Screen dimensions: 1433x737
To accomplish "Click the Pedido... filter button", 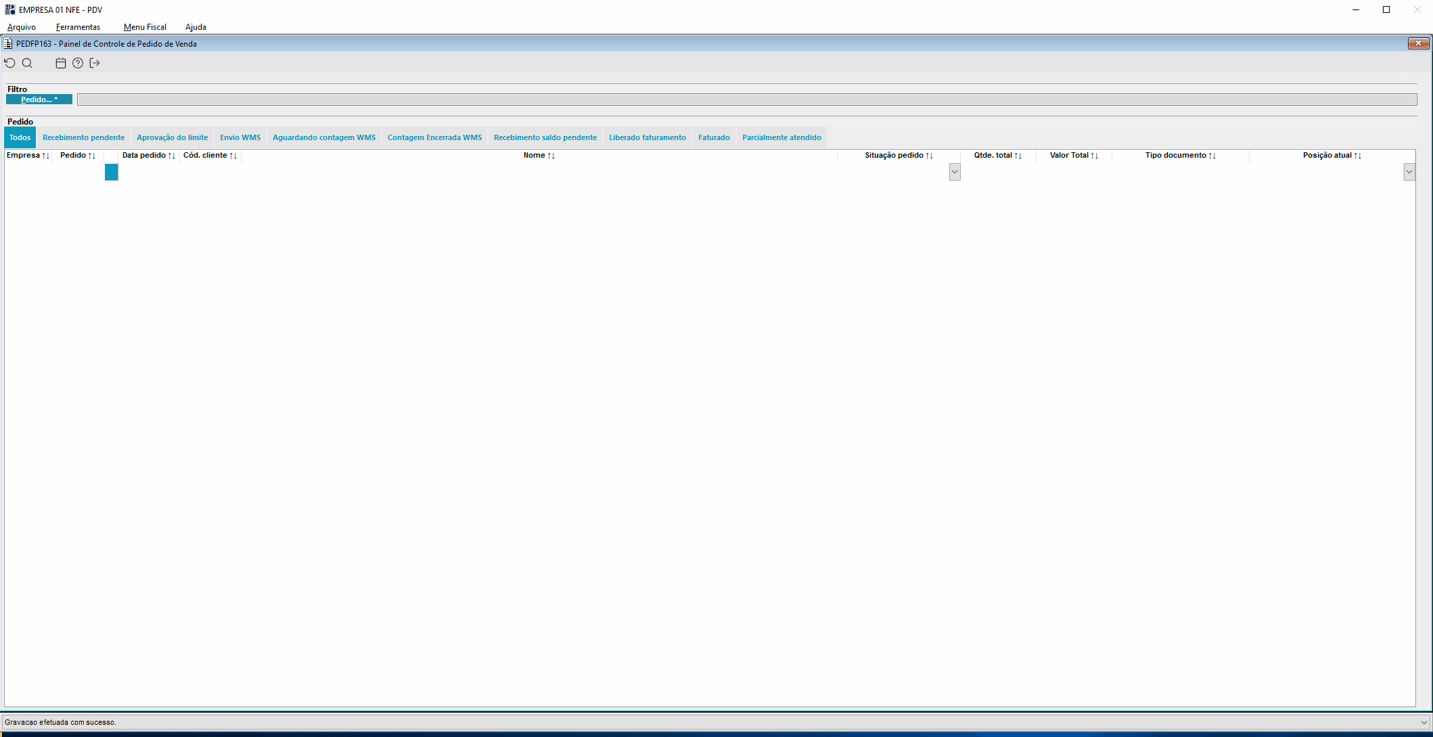I will click(39, 99).
